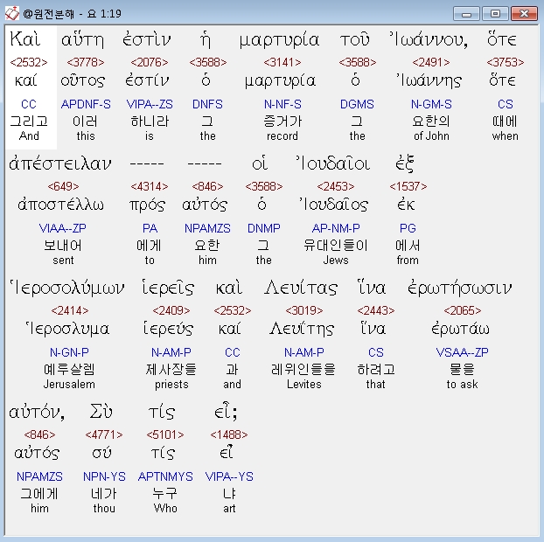Viewport: 544px width, 542px height.
Task: Open Strong's number <2491>
Action: point(431,62)
